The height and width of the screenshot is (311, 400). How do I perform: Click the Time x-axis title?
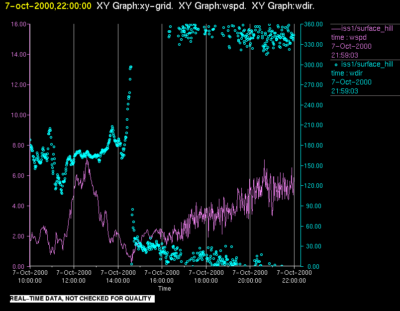[x=165, y=289]
